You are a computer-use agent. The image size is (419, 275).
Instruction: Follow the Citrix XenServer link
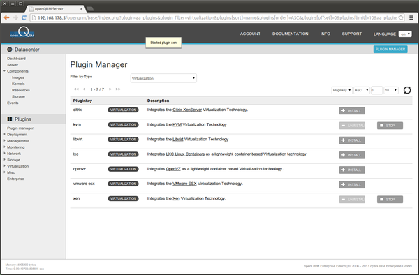tap(187, 110)
